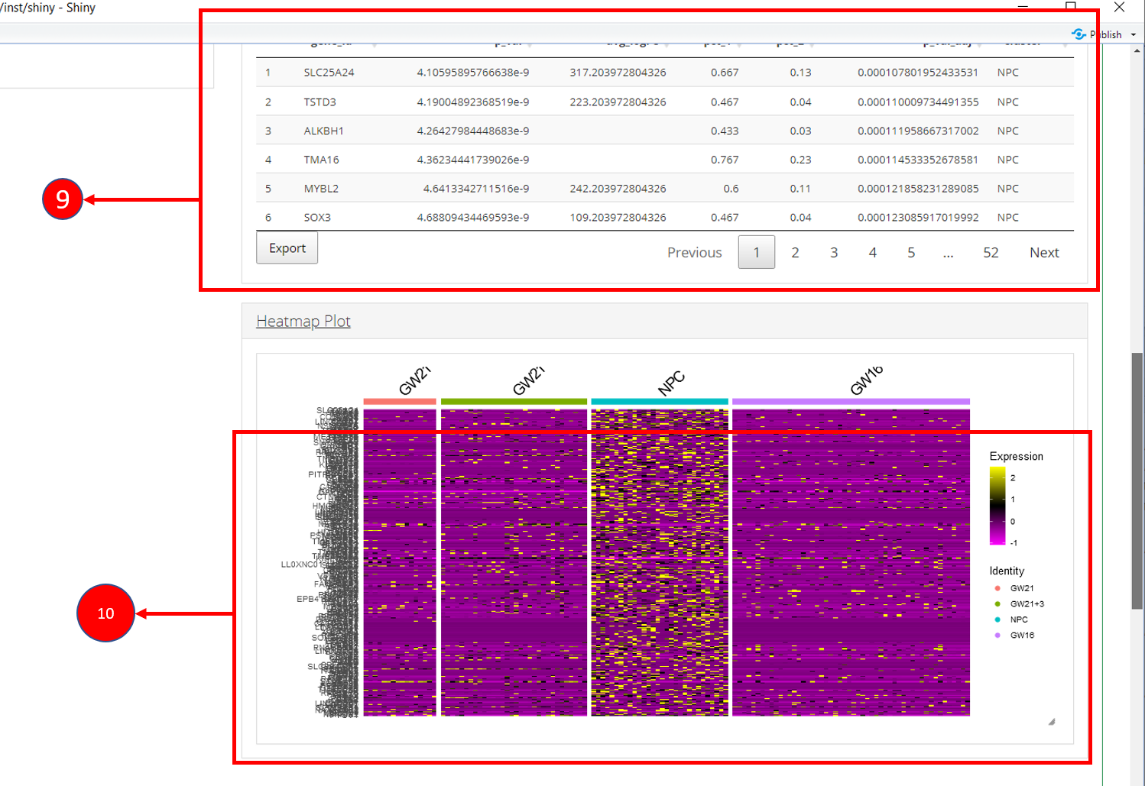This screenshot has width=1145, height=786.
Task: Open page 4 in pagination
Action: (x=872, y=253)
